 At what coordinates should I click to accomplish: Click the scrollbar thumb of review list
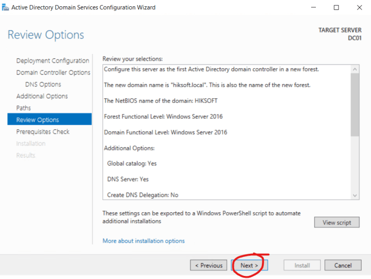355,105
